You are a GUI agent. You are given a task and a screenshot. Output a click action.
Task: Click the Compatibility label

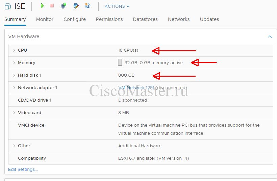click(x=32, y=158)
